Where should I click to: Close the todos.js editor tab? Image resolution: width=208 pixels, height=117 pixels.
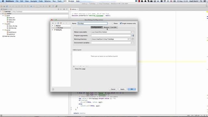(78, 9)
